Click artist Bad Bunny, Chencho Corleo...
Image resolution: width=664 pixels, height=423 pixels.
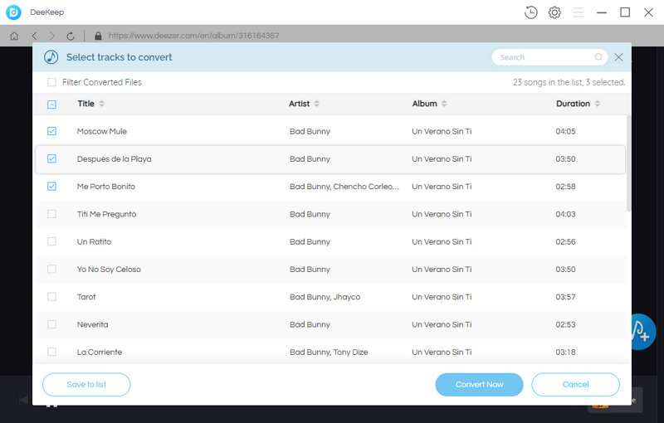click(344, 187)
